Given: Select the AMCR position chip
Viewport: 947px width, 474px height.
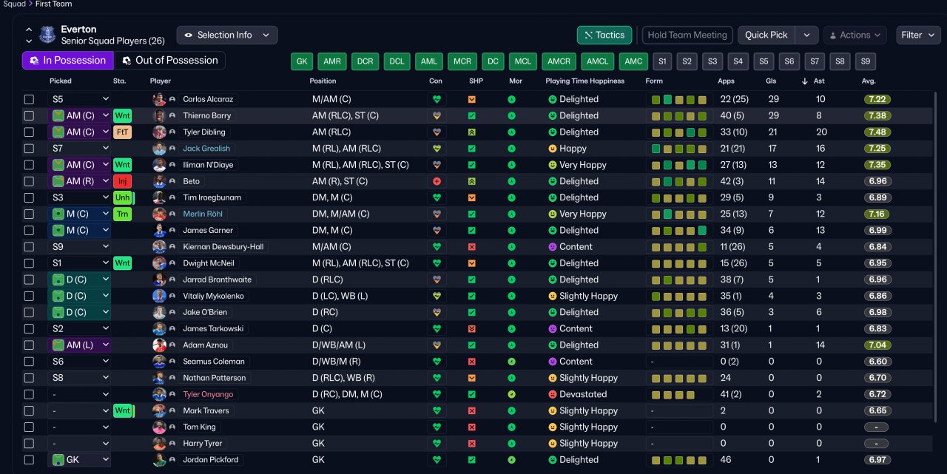Looking at the screenshot, I should pyautogui.click(x=559, y=61).
